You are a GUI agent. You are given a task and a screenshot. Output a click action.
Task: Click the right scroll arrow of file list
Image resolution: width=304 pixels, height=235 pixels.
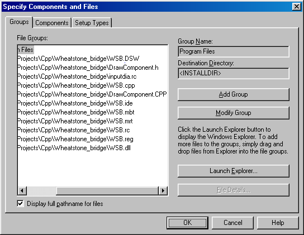pos(163,191)
